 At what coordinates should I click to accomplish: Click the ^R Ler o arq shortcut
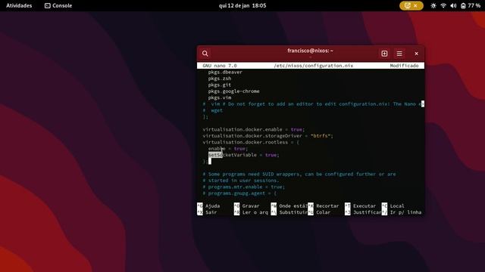coord(251,212)
